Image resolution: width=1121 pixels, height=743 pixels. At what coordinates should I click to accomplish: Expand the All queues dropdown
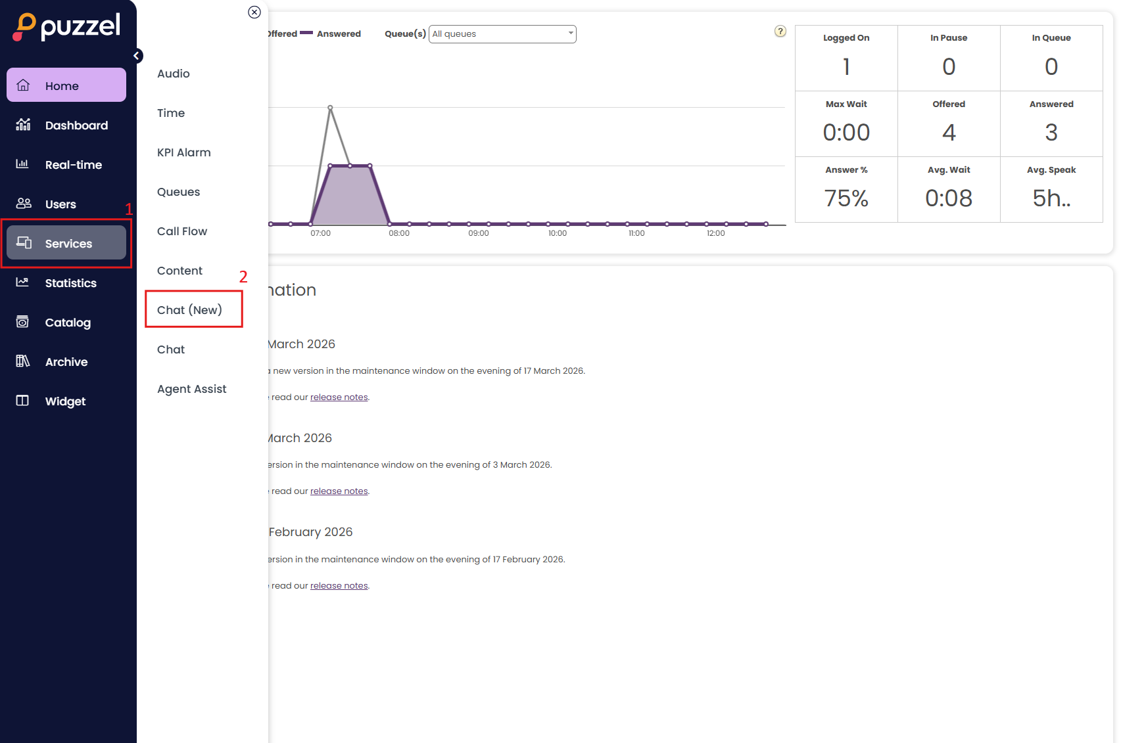click(502, 34)
